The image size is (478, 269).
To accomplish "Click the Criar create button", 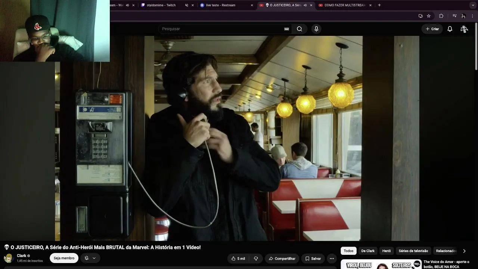I will click(432, 29).
